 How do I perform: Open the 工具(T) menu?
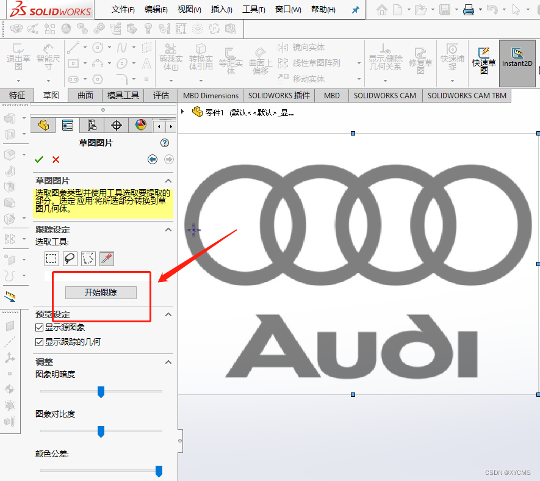254,10
